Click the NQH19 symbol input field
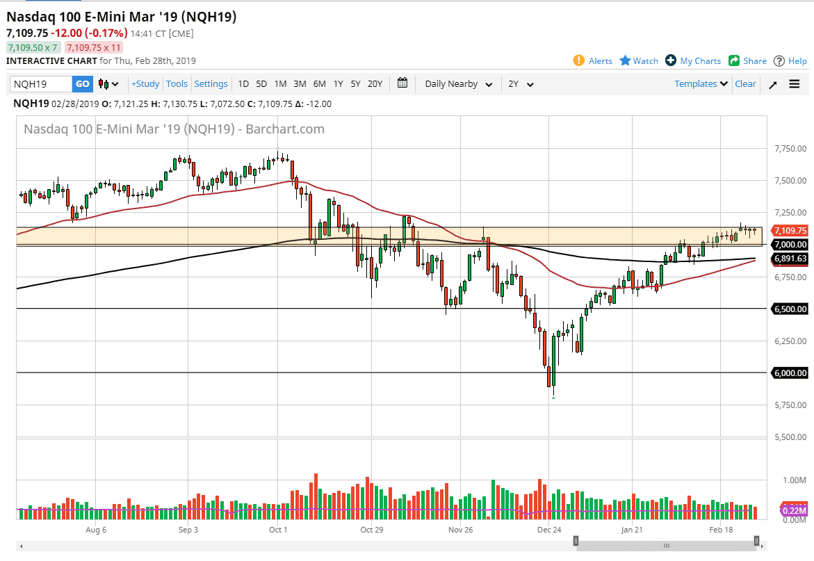This screenshot has width=814, height=561. (x=38, y=83)
